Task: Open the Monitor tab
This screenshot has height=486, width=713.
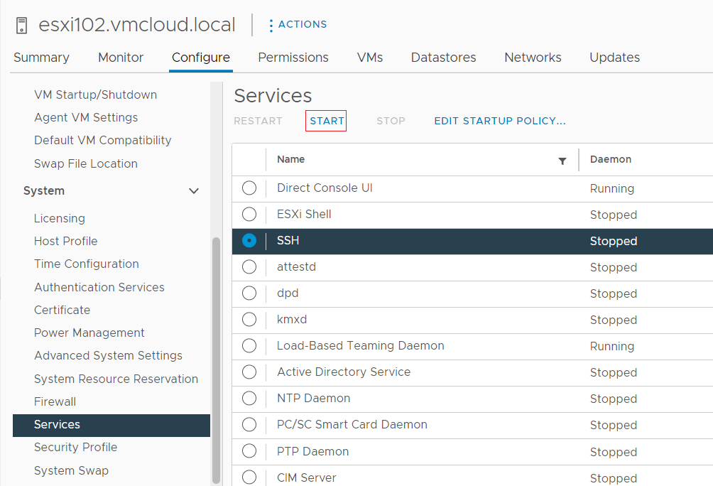Action: click(121, 58)
